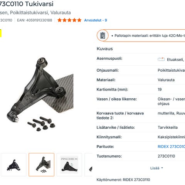Click the front axle car diagram icon
Screen dimensions: 185x185
pos(161,59)
